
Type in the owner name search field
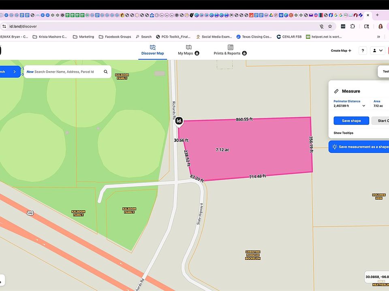click(65, 72)
